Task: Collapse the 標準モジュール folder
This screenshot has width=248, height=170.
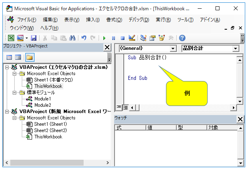Action: [x=14, y=93]
